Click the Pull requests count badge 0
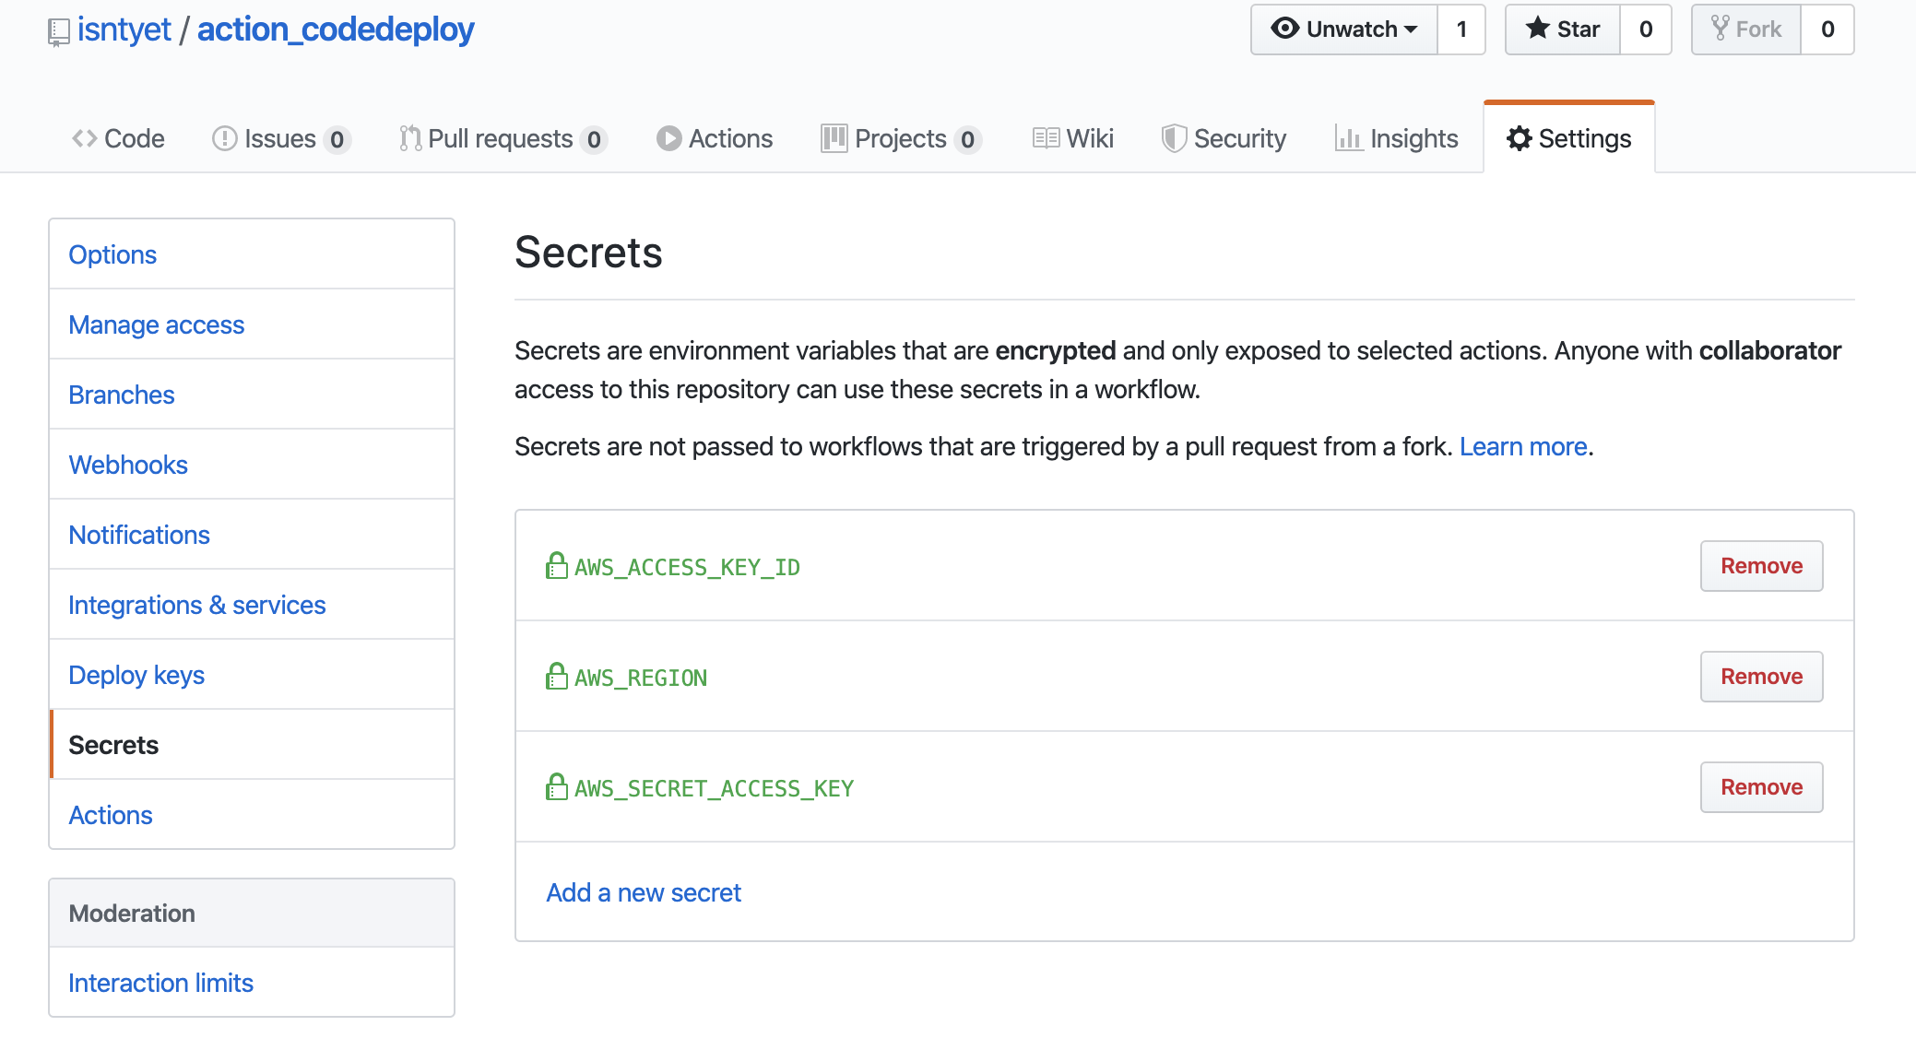 (x=594, y=139)
